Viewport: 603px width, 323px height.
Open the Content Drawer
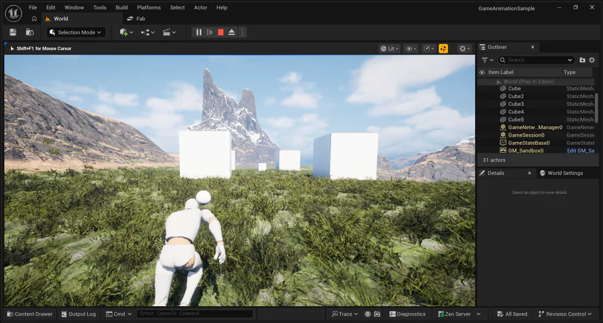29,314
